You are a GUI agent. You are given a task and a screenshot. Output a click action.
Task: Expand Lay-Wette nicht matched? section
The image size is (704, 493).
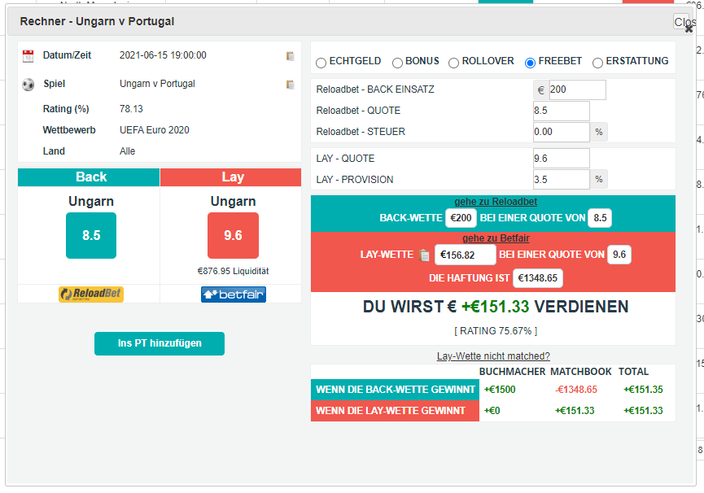coord(492,356)
